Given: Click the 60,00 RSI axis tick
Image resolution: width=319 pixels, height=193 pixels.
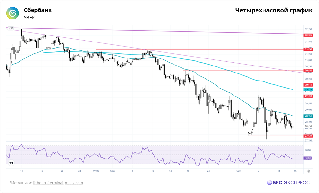Looking at the screenshot, I should pos(308,150).
